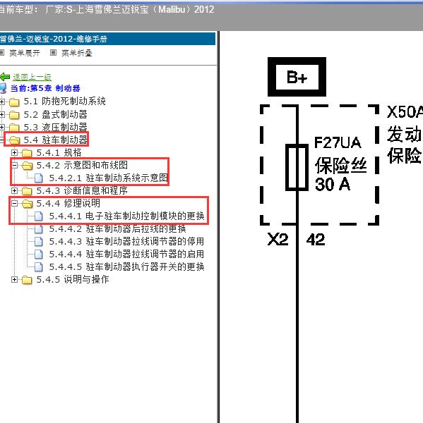Open 5.4.4.2 驻车制动器后拉线的更换 page
Screen dimensions: 423x423
point(117,228)
